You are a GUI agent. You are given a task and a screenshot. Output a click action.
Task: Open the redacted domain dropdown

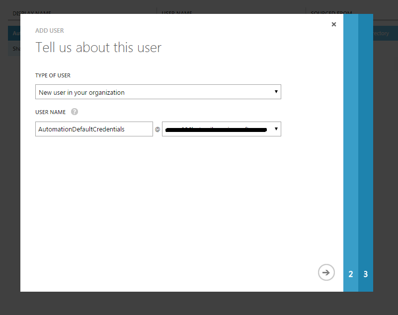coord(221,129)
